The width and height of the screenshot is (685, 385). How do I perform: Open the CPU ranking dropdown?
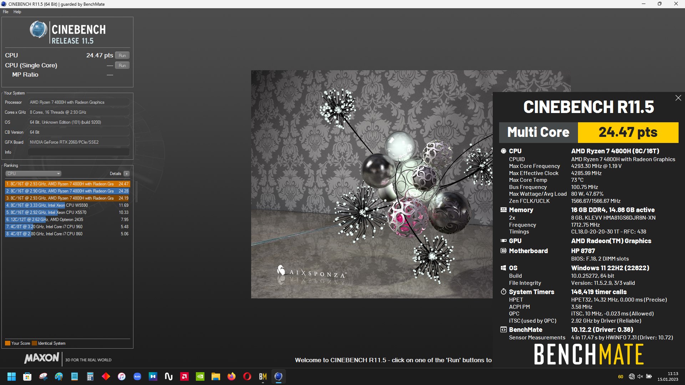tap(33, 174)
